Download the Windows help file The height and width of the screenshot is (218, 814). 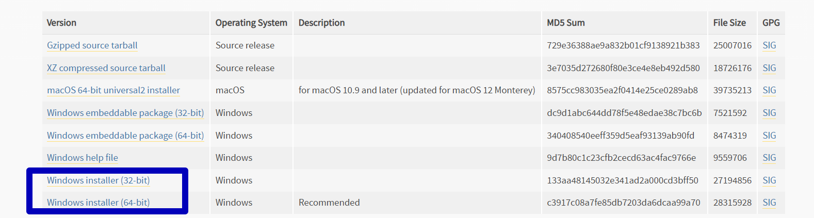click(83, 158)
